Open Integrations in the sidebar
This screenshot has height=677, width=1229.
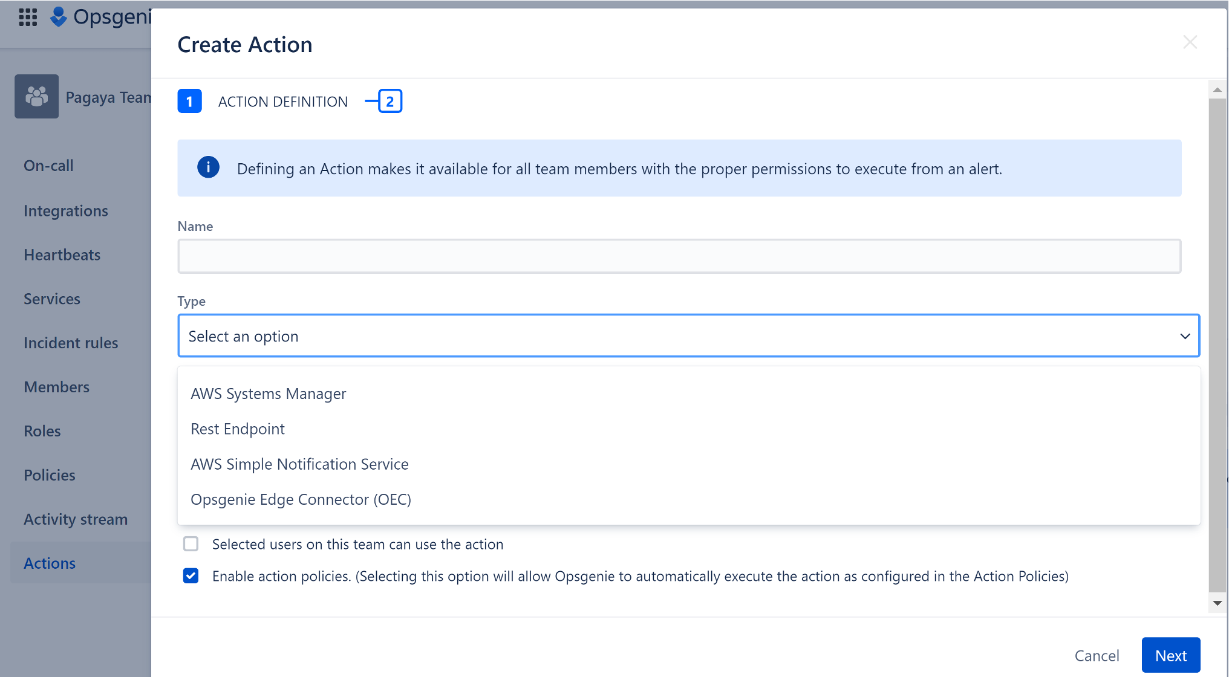click(66, 210)
